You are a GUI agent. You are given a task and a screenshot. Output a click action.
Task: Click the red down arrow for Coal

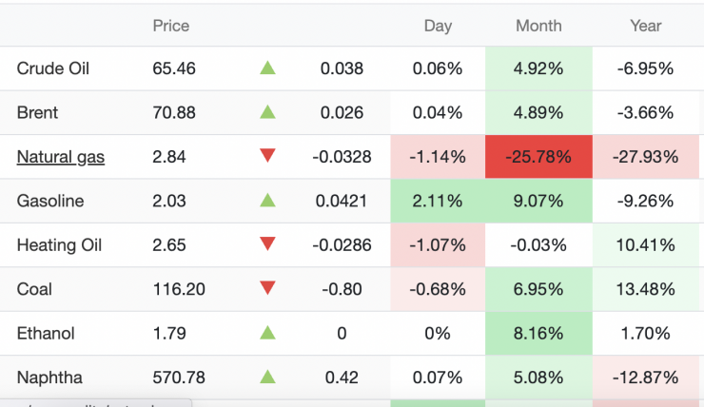[267, 288]
